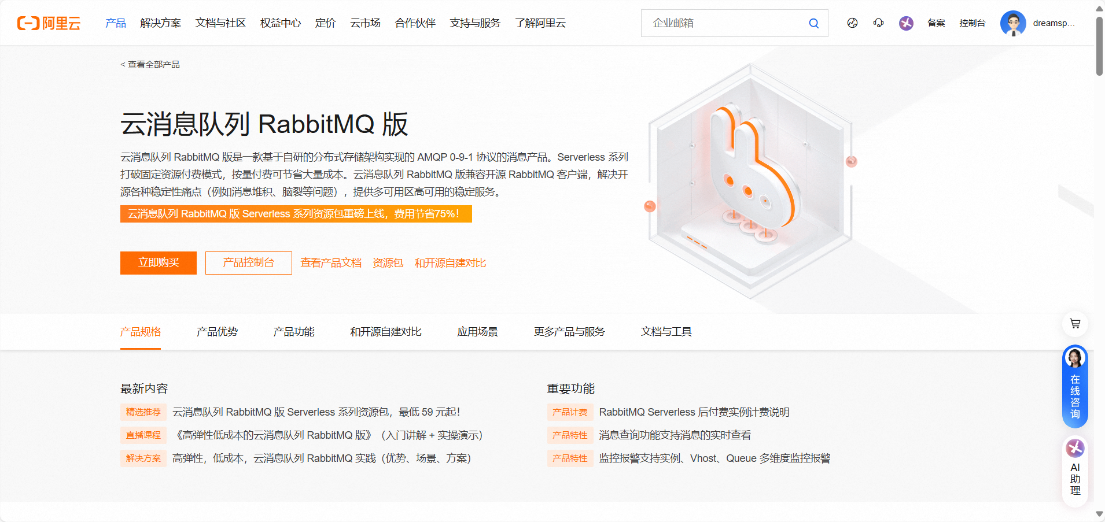Screen dimensions: 1105x522
Task: Open the AI助理 floating assistant
Action: coord(1075,472)
